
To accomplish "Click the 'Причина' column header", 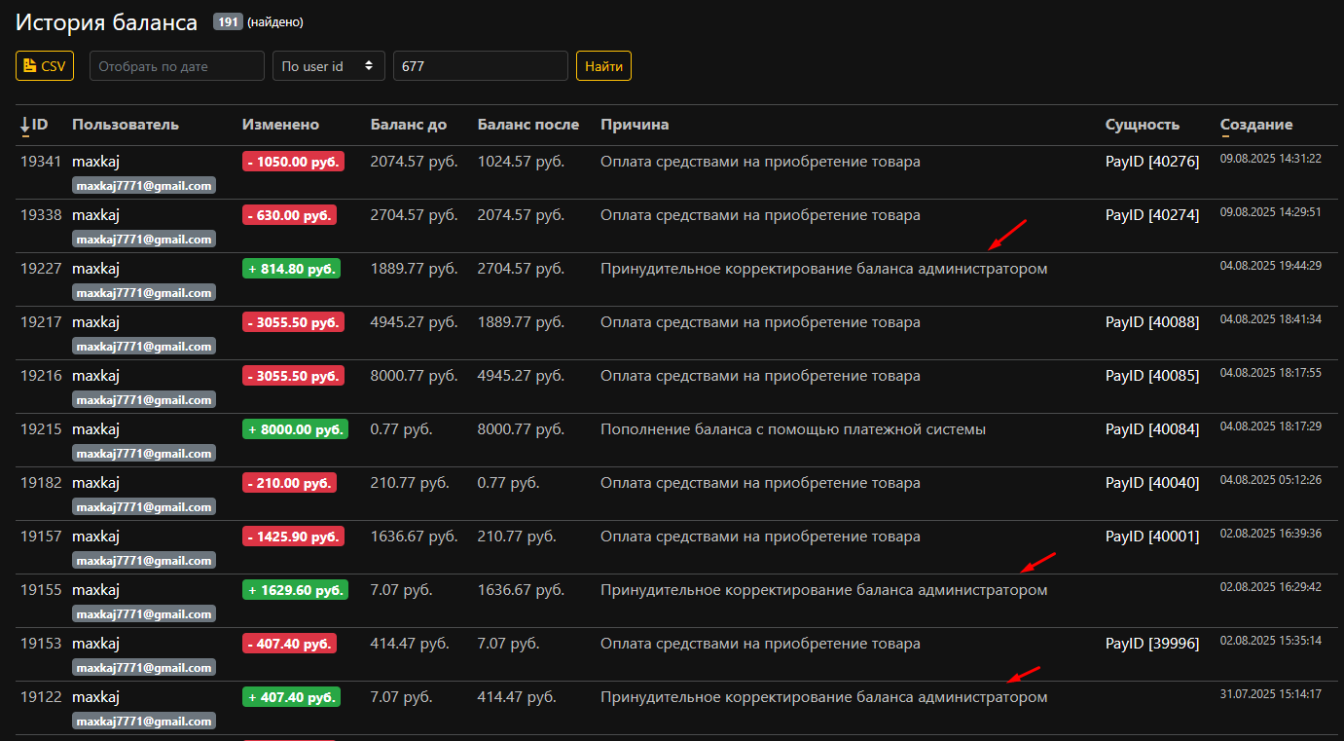I will pos(635,125).
